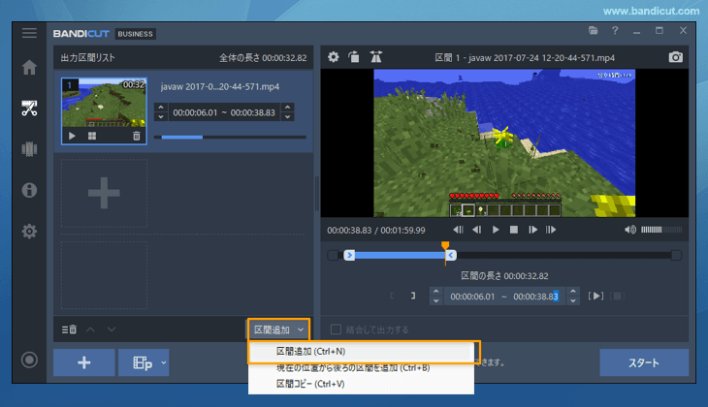The height and width of the screenshot is (407, 708).
Task: Adjust the volume level slider
Action: tap(661, 230)
